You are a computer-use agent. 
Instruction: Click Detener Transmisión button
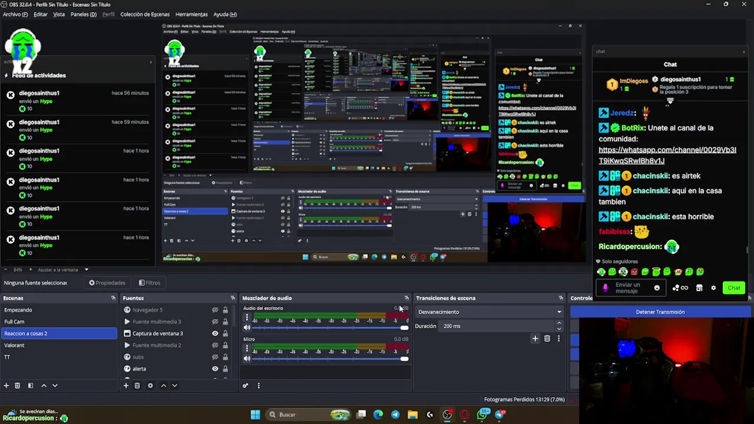[660, 312]
